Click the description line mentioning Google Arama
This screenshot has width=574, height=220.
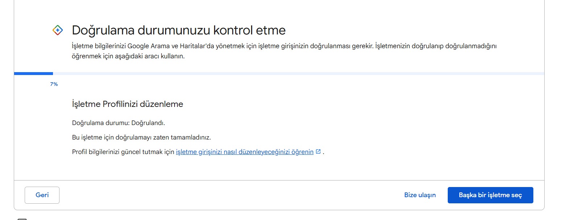(284, 46)
